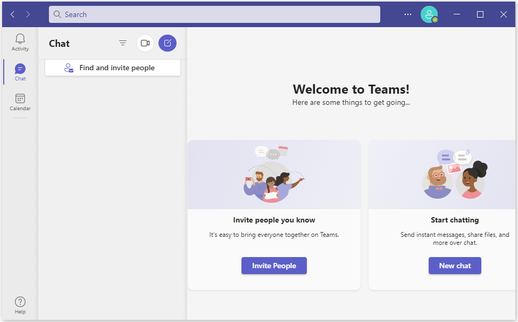Click the 'Chat' panel heading
The height and width of the screenshot is (322, 518).
click(x=60, y=44)
